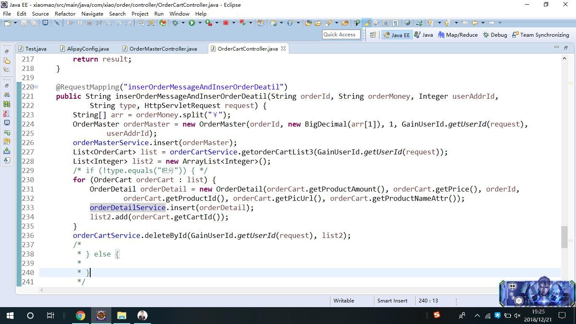Toggle Block Selection Mode
576x324 pixels.
[386, 23]
